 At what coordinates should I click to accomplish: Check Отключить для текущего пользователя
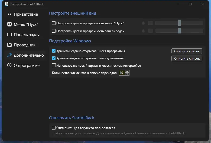(54, 128)
